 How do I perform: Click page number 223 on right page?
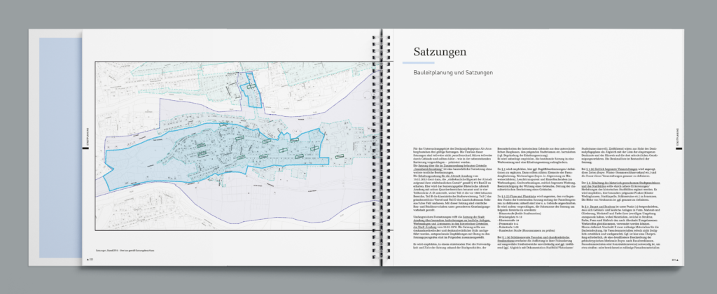pos(674,260)
